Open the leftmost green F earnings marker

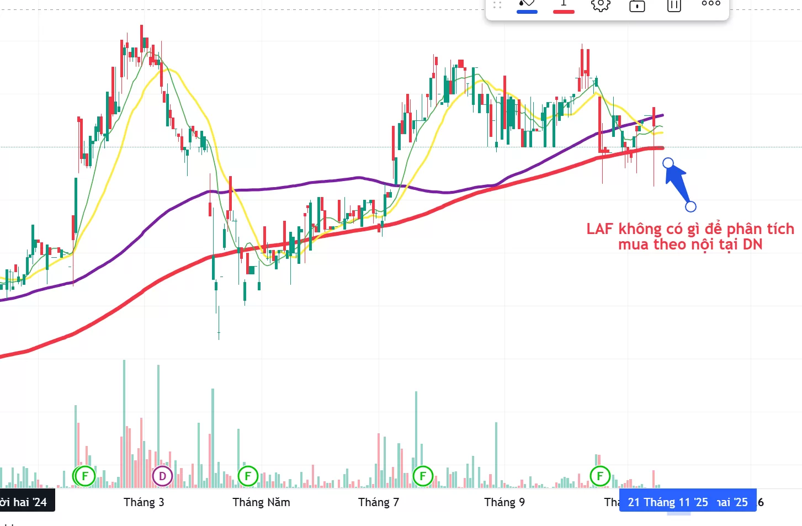click(x=85, y=476)
